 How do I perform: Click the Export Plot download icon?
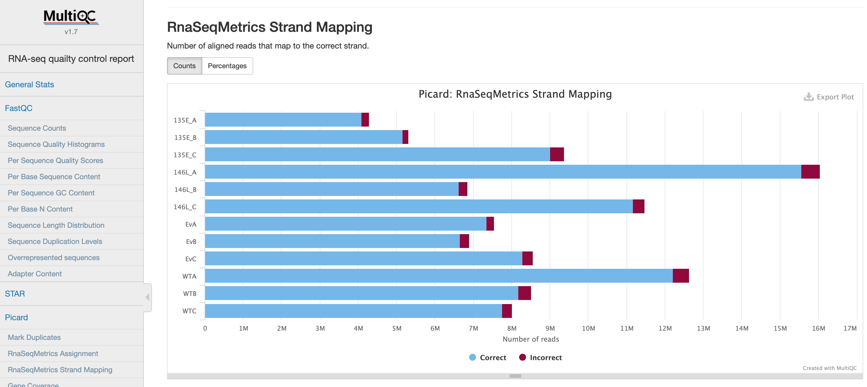click(809, 97)
